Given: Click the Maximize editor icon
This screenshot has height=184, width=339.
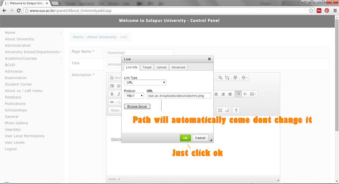Looking at the screenshot, I should pos(220,110).
